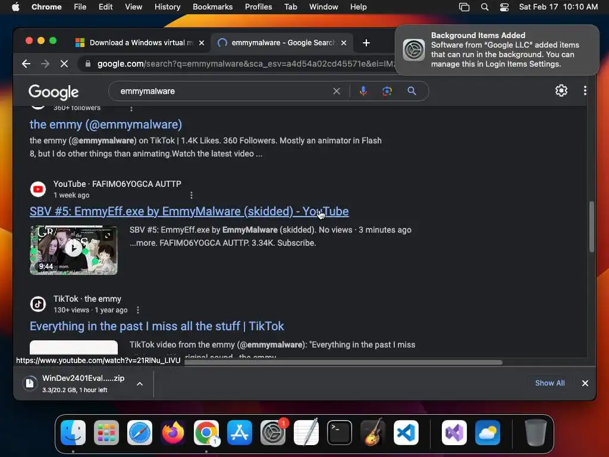This screenshot has height=457, width=609.
Task: Open the History menu
Action: (x=167, y=7)
